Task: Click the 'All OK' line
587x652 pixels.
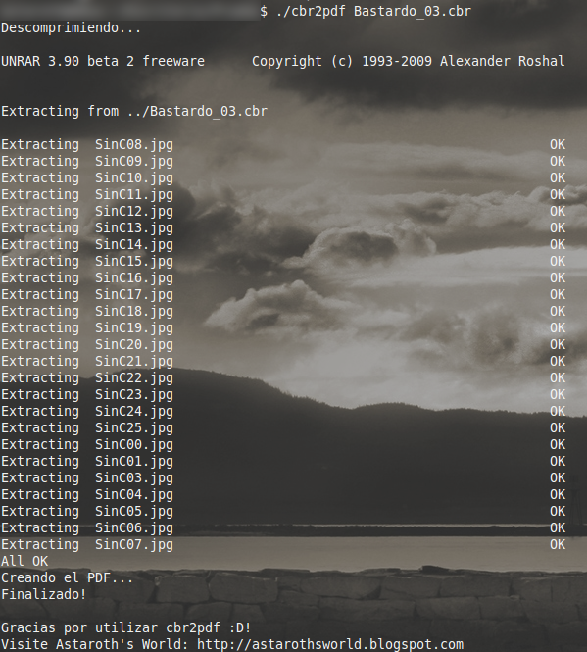Action: (x=24, y=562)
